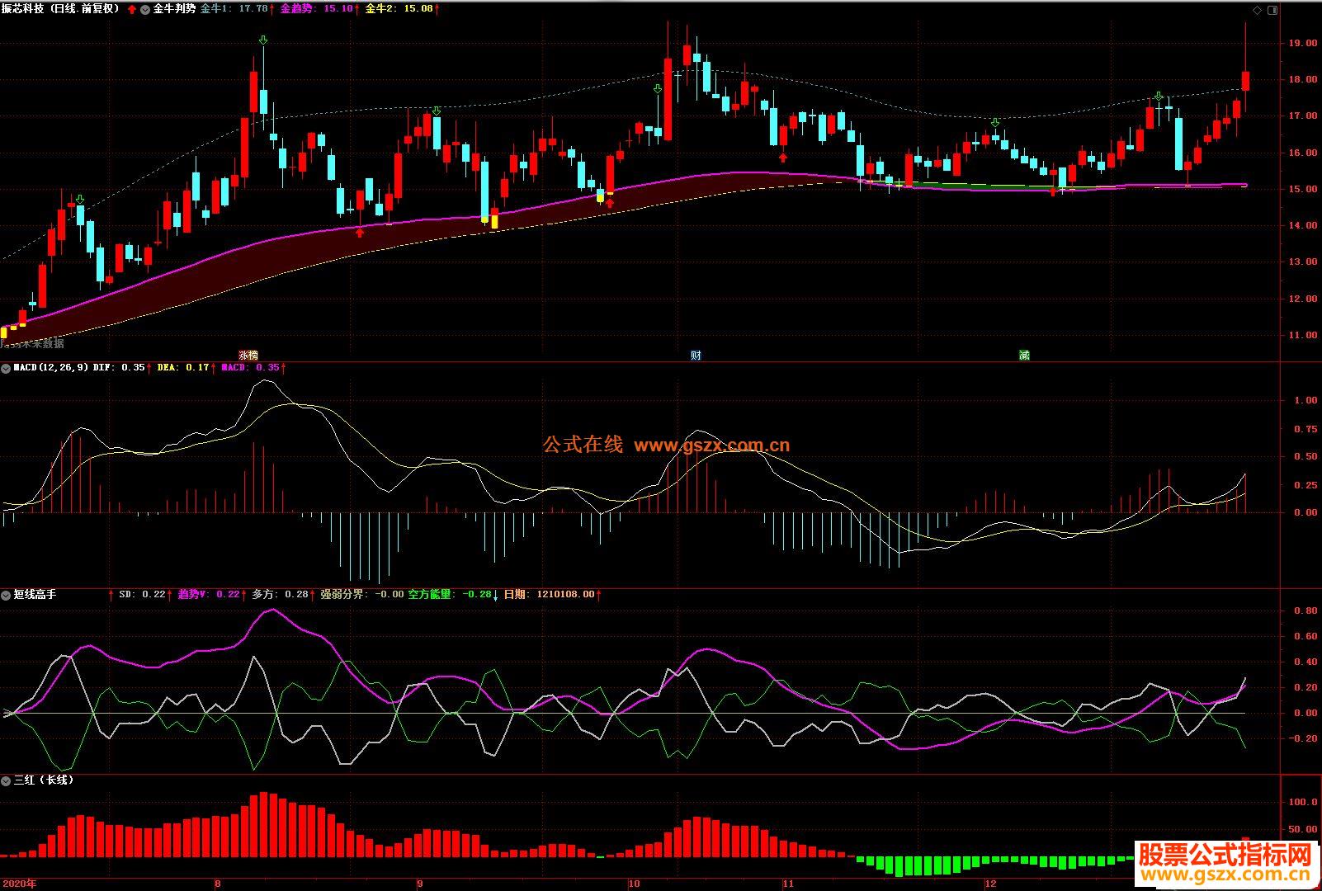Click the 三红(长线) indicator name
Image resolution: width=1322 pixels, height=891 pixels.
click(44, 780)
